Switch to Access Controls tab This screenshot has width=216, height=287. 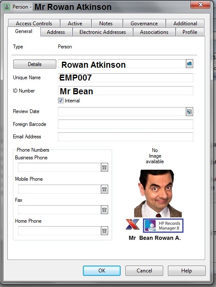[34, 24]
